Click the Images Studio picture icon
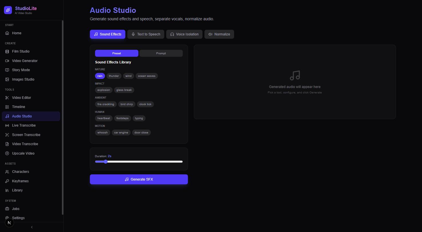Screen dimensions: 422x232 point(7,79)
